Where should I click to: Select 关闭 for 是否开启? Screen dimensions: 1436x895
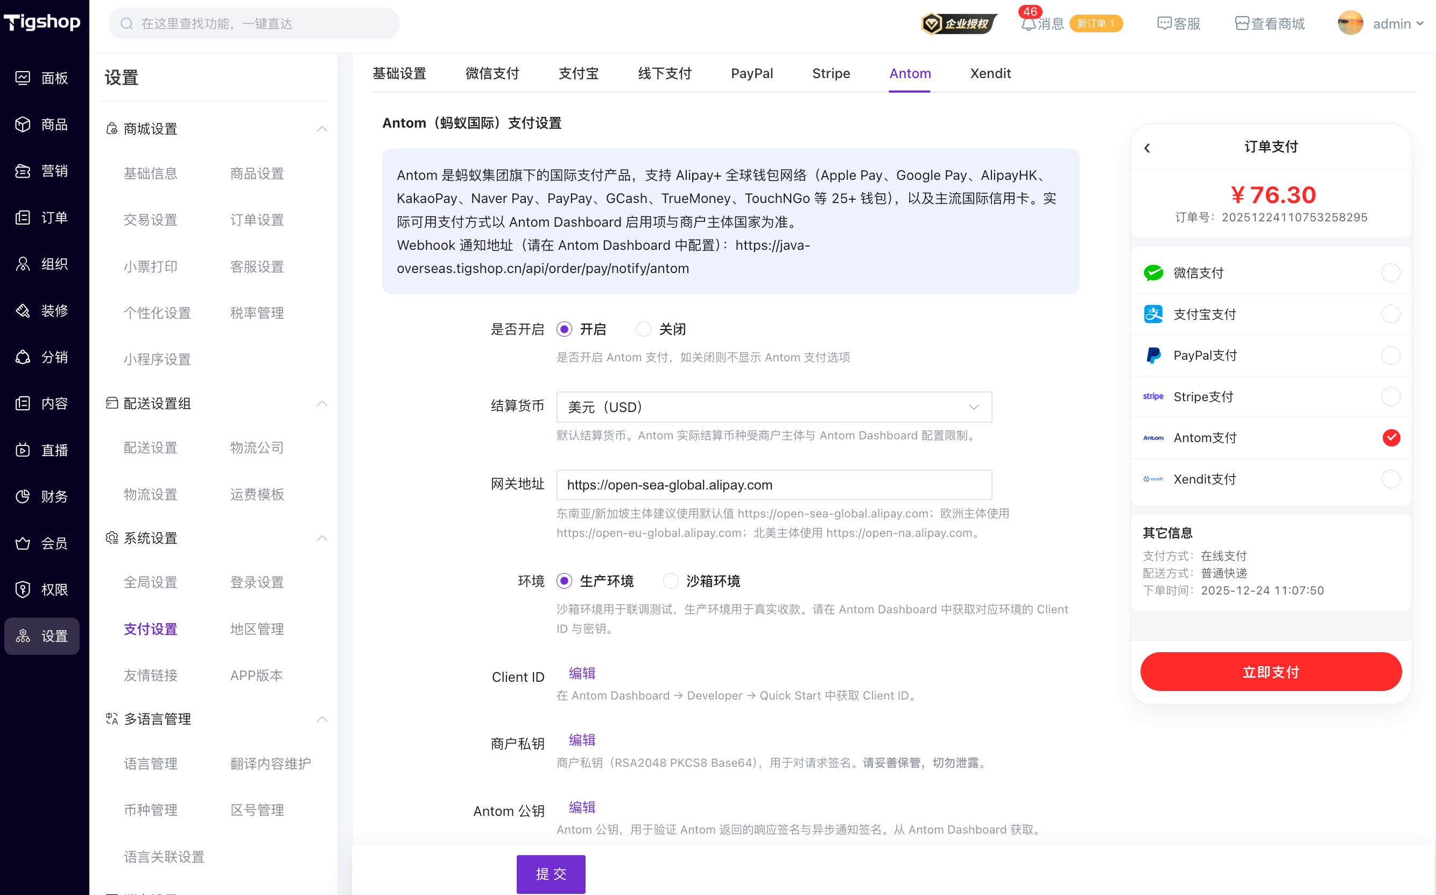644,329
